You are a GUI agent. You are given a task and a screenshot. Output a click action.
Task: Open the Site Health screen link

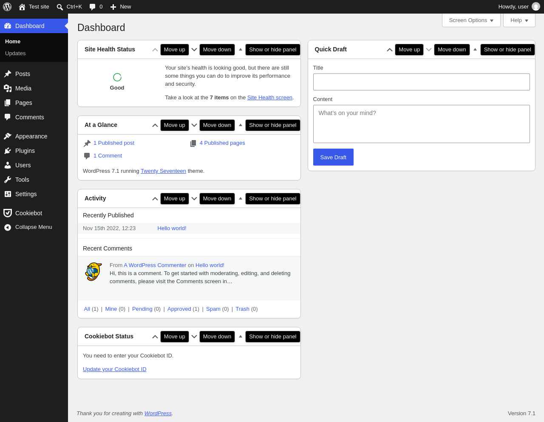tap(270, 98)
